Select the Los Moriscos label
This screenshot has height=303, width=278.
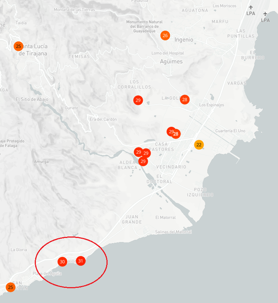pos(224,6)
